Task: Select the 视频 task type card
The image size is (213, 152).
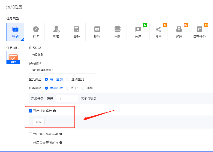Action: [x=97, y=32]
